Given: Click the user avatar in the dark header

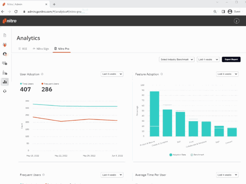Looking at the screenshot, I should tap(237, 21).
